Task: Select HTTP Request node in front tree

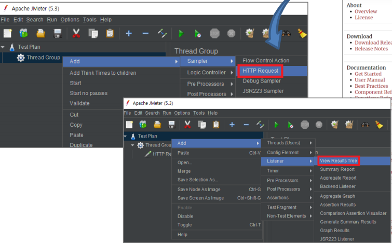Action: tap(162, 154)
